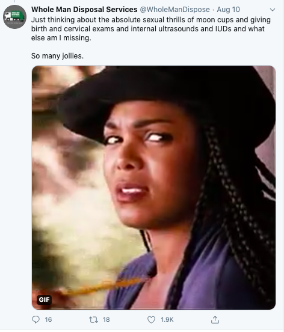Image resolution: width=284 pixels, height=332 pixels.
Task: Play the GIF of woman in hat
Action: click(x=154, y=187)
